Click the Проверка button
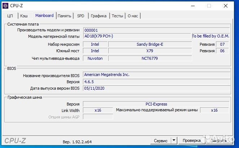The image size is (239, 148). pos(191,140)
